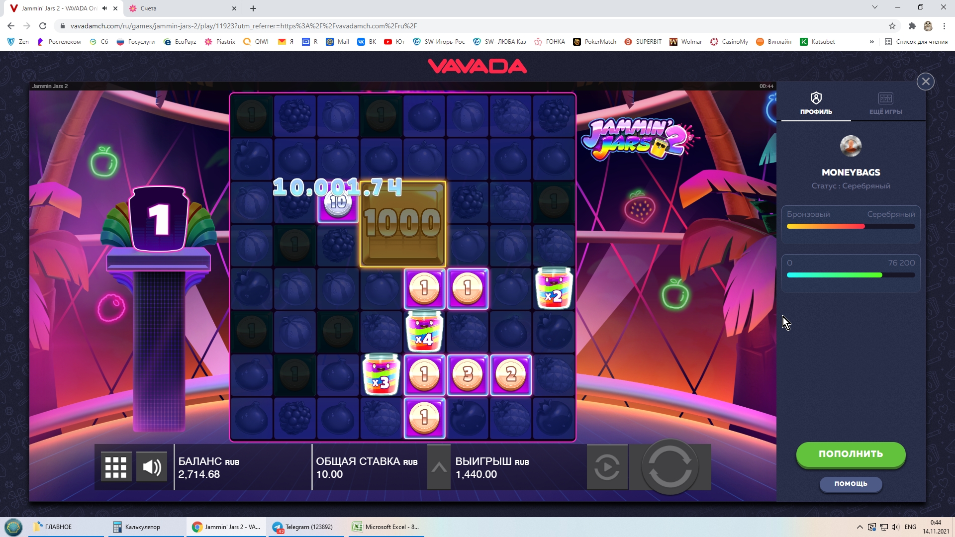The width and height of the screenshot is (955, 537).
Task: Open the Telegram taskbar icon
Action: pyautogui.click(x=303, y=527)
